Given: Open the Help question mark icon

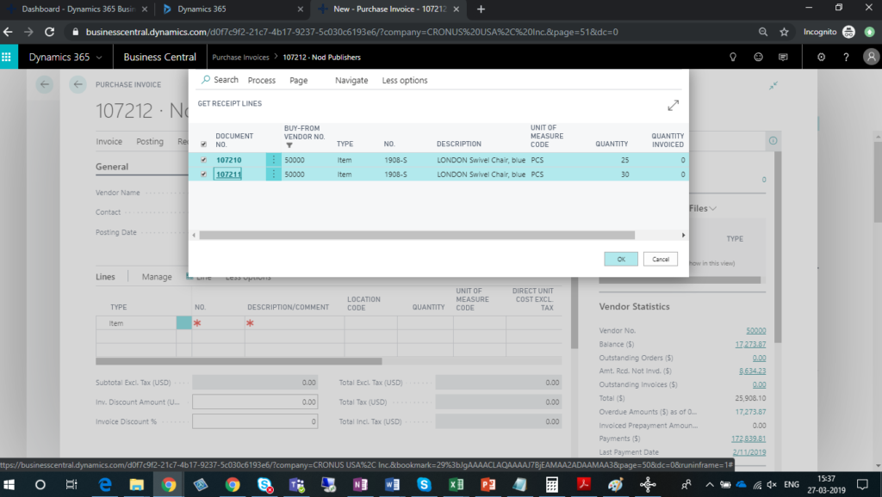Looking at the screenshot, I should [x=846, y=58].
